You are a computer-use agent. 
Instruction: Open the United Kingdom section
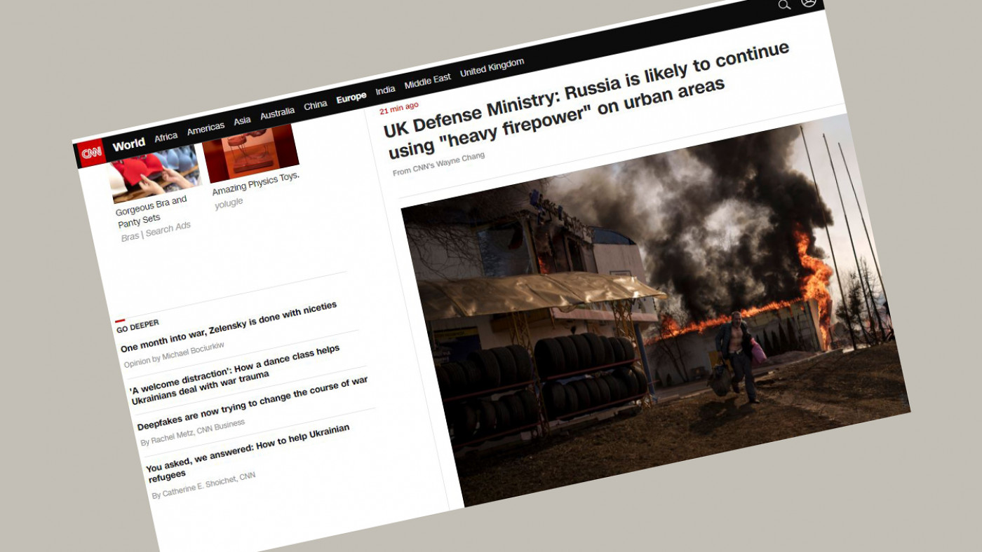point(492,68)
